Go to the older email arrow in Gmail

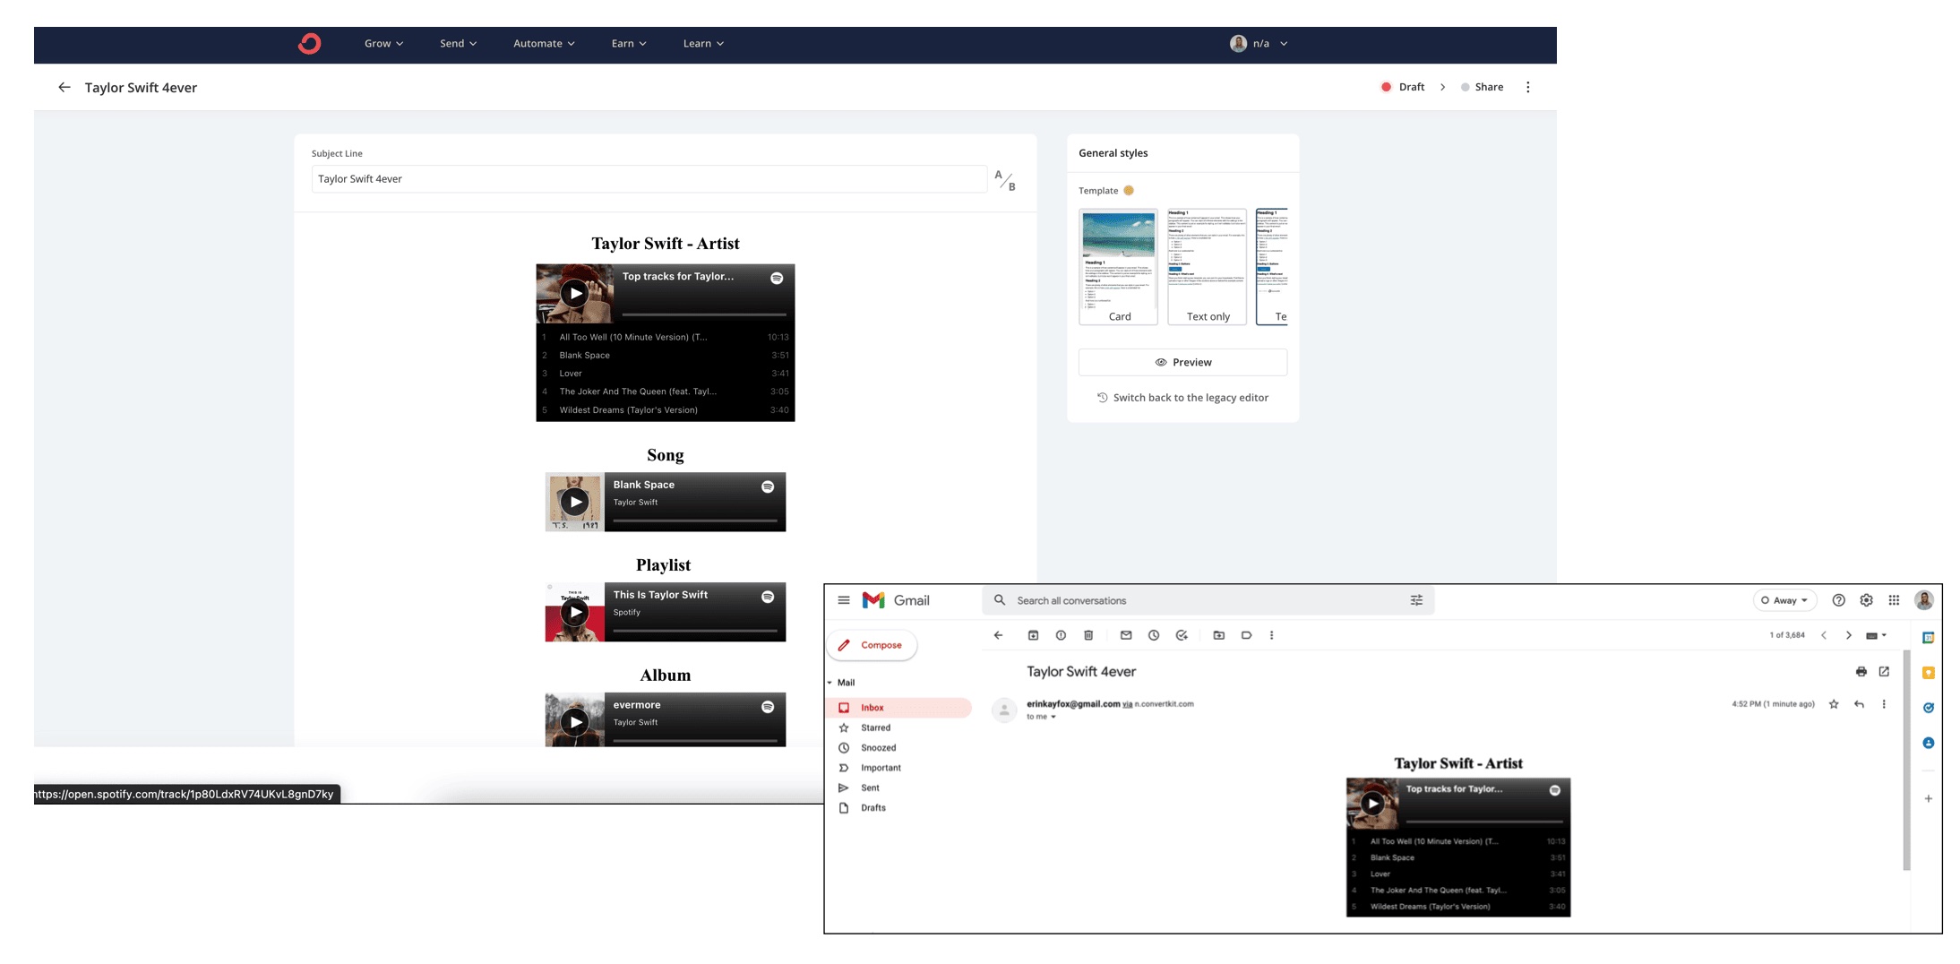click(x=1848, y=635)
